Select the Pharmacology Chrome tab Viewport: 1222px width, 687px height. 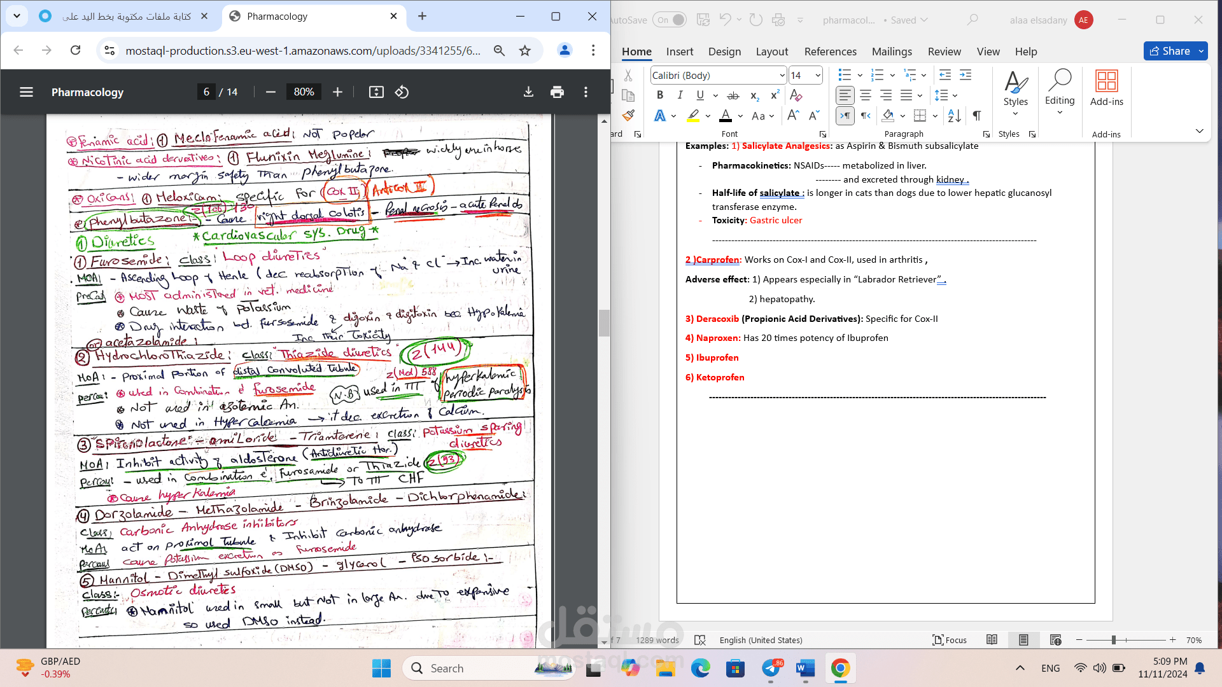313,17
